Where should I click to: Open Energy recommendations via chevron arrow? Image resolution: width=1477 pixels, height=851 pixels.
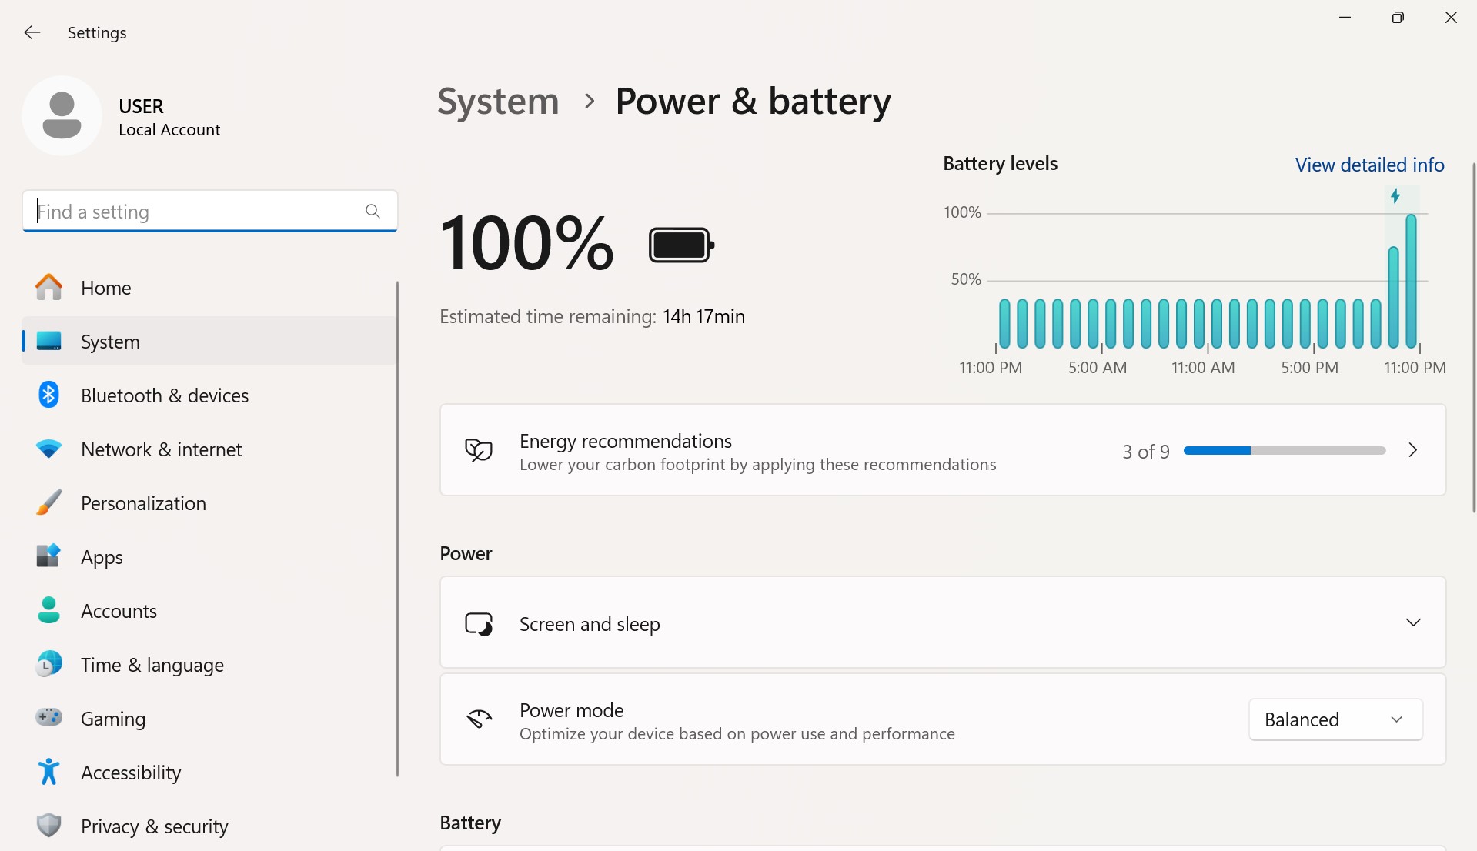(x=1412, y=450)
